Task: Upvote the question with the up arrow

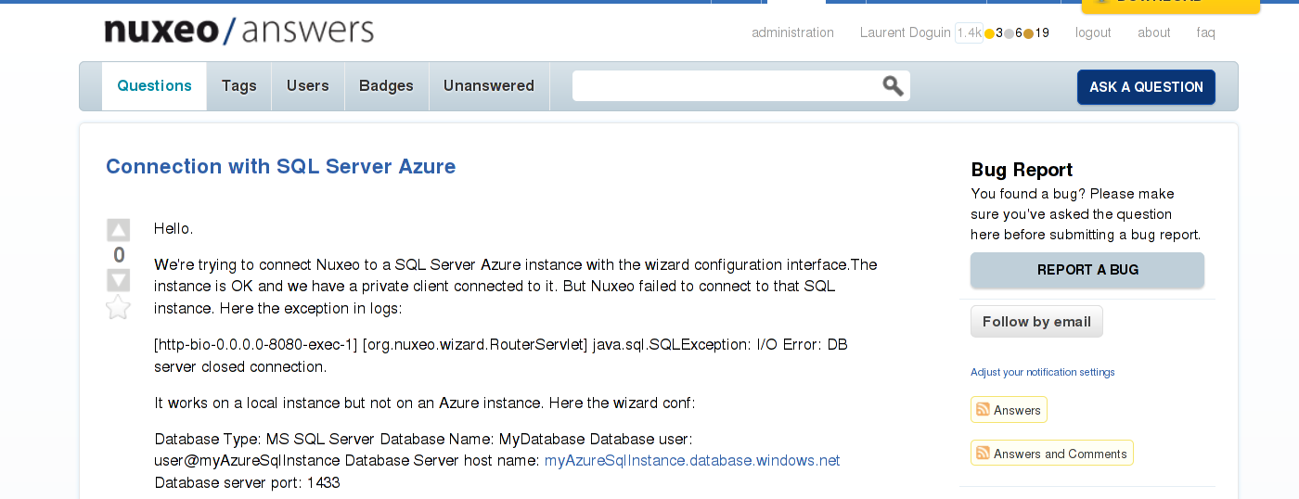Action: pos(119,230)
